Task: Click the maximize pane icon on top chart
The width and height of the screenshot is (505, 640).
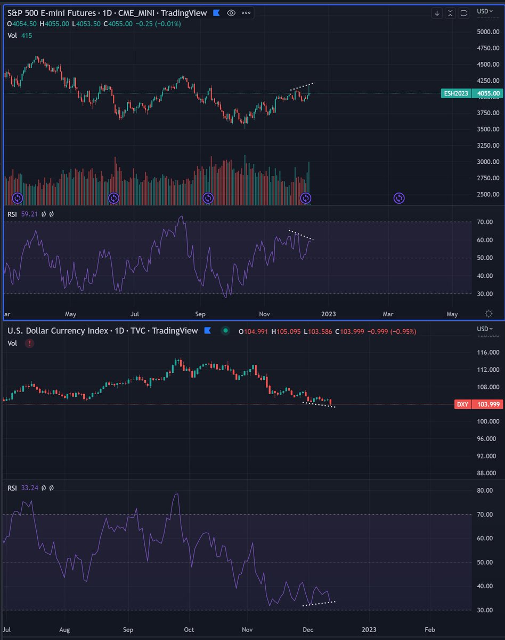Action: [x=463, y=13]
